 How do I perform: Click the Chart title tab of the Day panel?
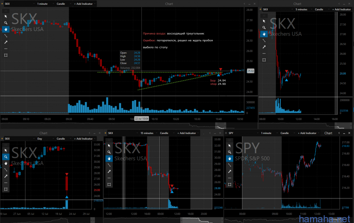point(44,133)
